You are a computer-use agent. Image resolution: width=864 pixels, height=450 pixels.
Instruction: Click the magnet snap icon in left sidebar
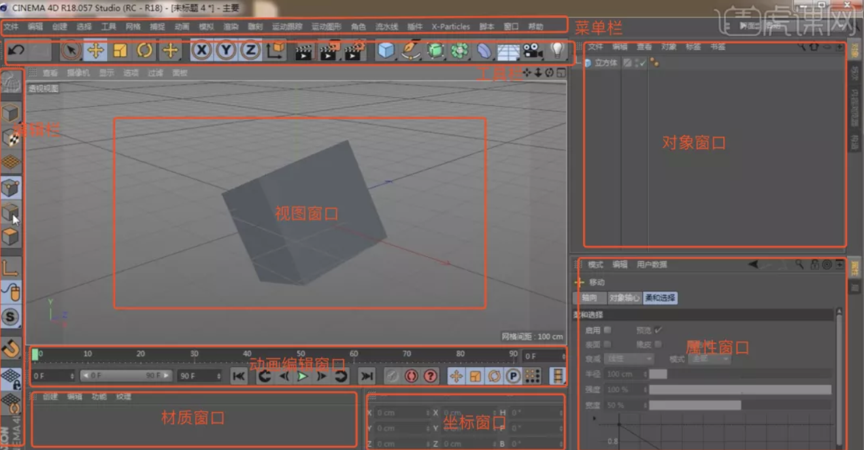(11, 348)
